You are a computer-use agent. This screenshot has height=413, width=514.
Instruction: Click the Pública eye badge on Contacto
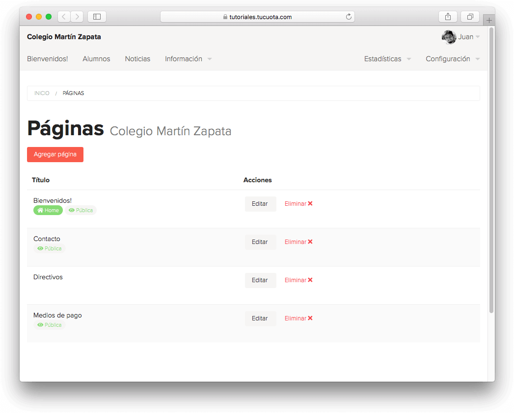[49, 249]
